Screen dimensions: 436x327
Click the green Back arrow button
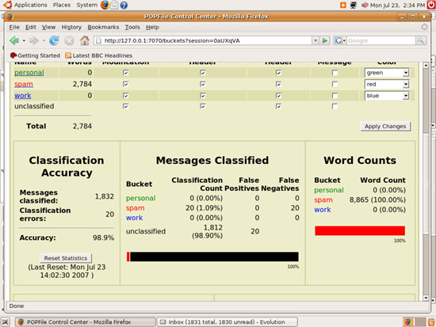click(x=14, y=40)
